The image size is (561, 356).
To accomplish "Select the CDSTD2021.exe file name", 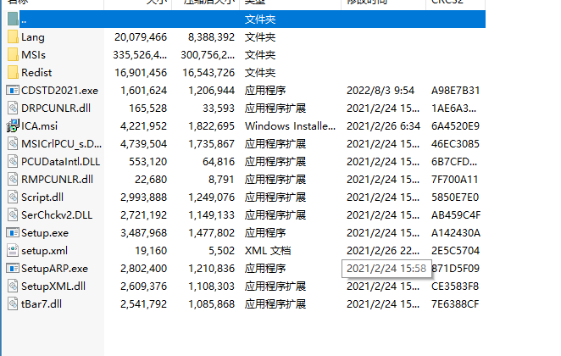I will point(59,91).
